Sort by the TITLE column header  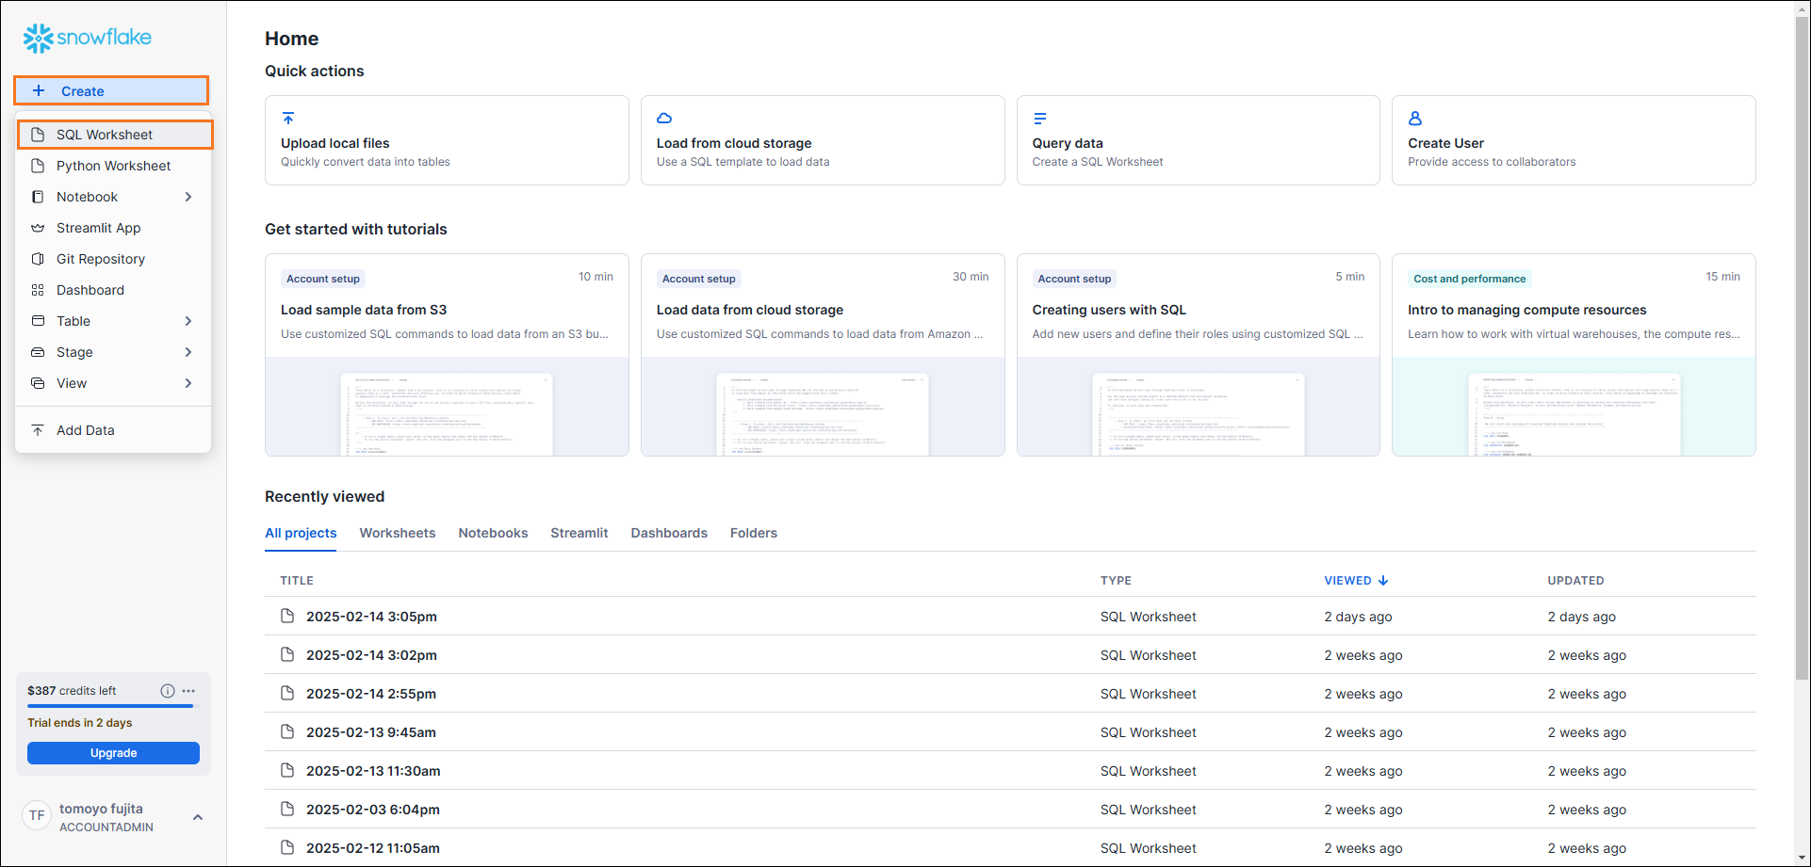[297, 581]
